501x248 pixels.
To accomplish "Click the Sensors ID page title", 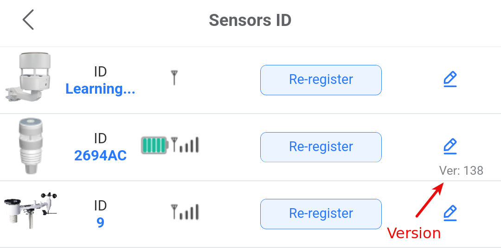I will [x=250, y=20].
